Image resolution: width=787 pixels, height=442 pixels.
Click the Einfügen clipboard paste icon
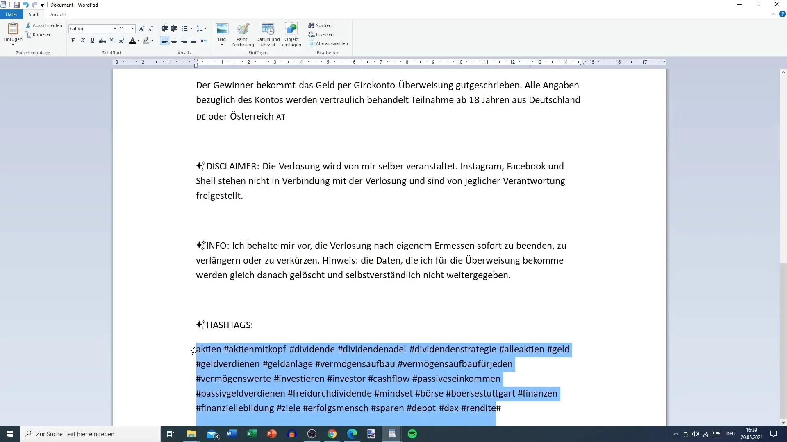[13, 29]
